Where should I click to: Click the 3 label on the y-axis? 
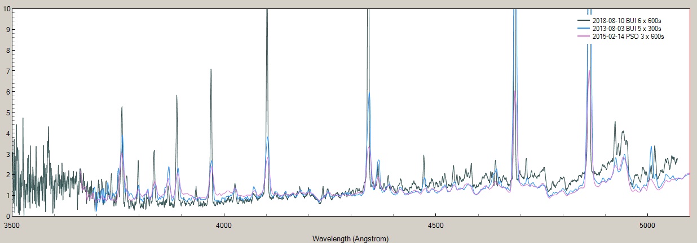point(7,154)
